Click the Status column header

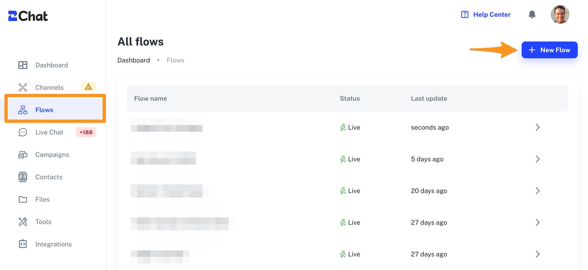pyautogui.click(x=350, y=98)
